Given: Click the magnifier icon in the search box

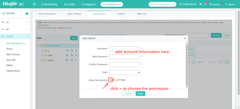Looking at the screenshot, I should pos(174,4).
